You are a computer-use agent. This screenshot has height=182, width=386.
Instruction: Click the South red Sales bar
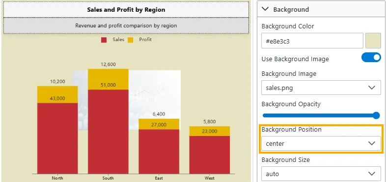coord(108,132)
